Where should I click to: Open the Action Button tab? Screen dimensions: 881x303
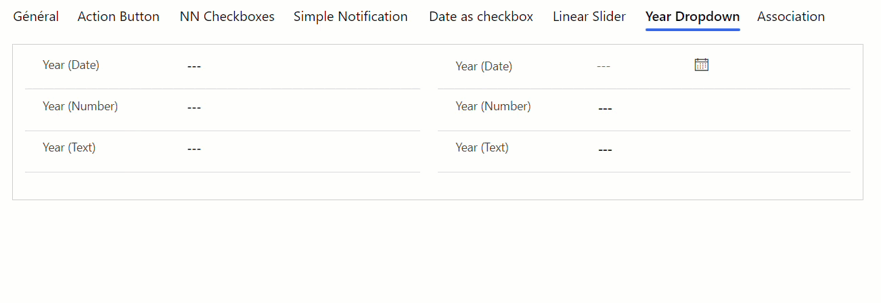(x=118, y=16)
